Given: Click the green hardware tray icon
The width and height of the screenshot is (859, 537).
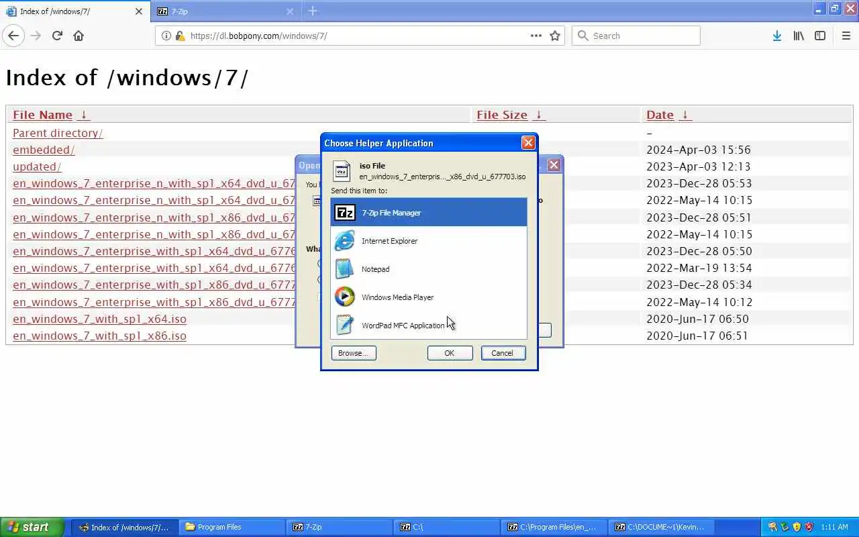Looking at the screenshot, I should 785,527.
